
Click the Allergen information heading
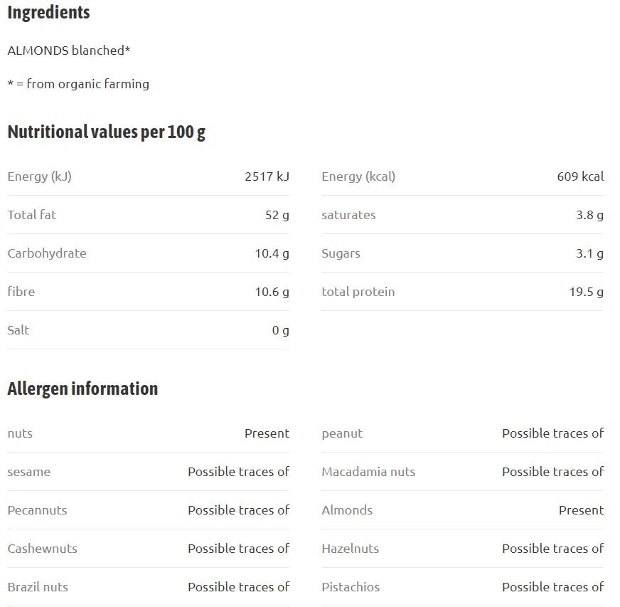pos(82,389)
